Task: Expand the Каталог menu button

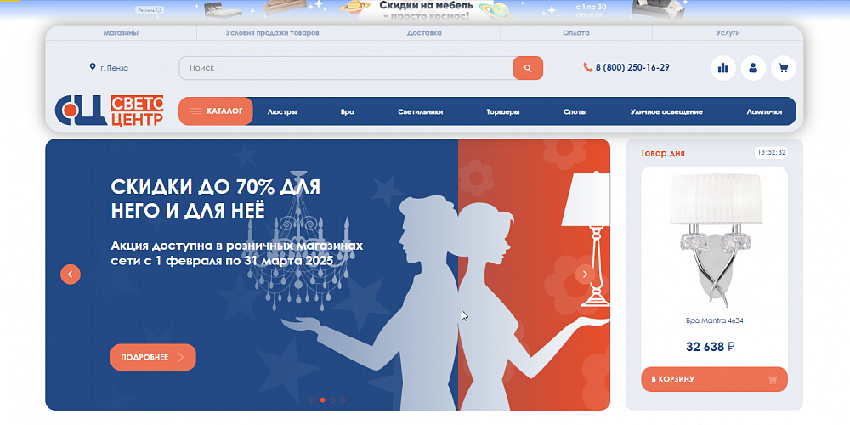Action: (216, 111)
